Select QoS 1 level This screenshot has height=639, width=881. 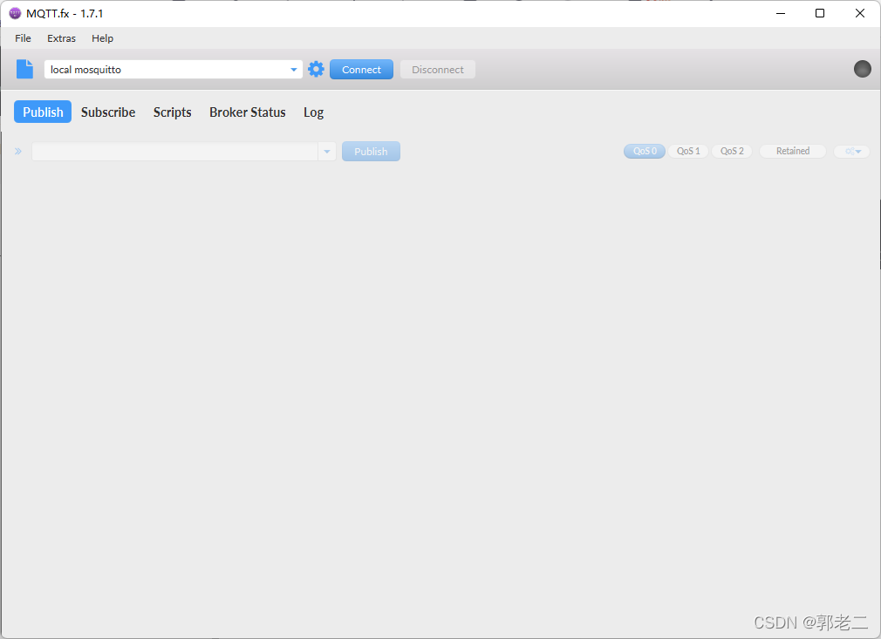click(688, 151)
